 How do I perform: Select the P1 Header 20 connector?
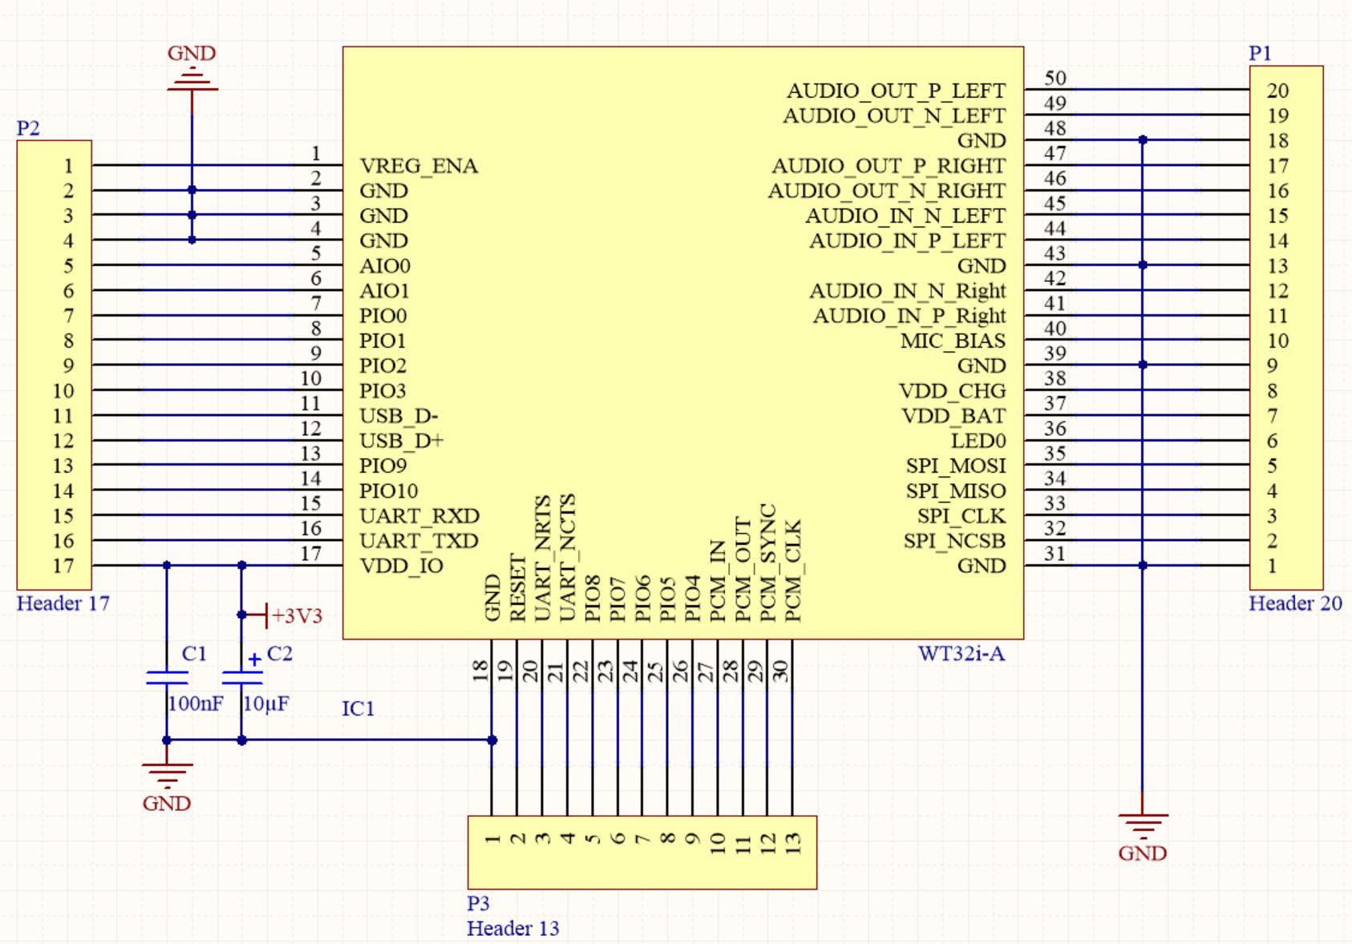pyautogui.click(x=1286, y=328)
